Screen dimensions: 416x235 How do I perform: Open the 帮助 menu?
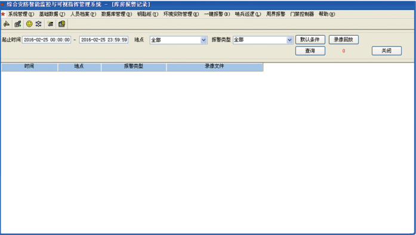(326, 14)
